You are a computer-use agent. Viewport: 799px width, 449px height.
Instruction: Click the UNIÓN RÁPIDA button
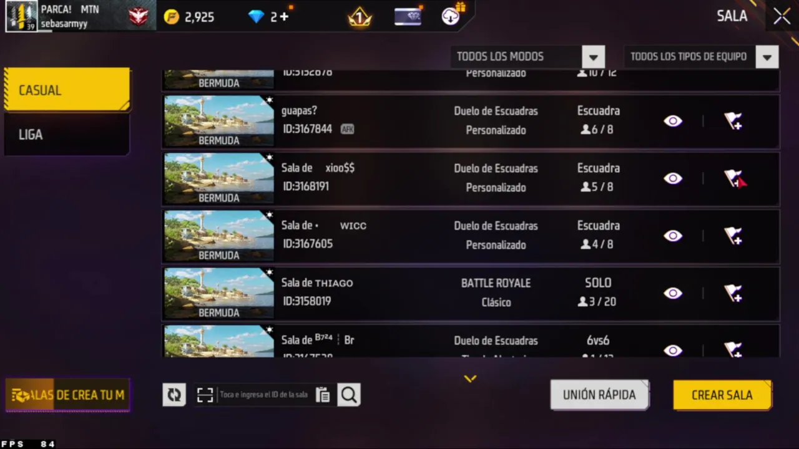pos(599,395)
